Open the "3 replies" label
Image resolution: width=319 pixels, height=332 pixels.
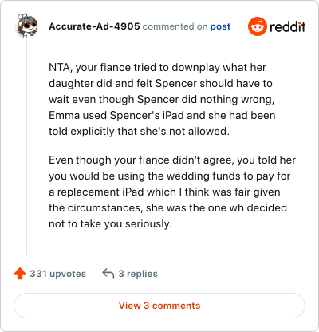138,274
